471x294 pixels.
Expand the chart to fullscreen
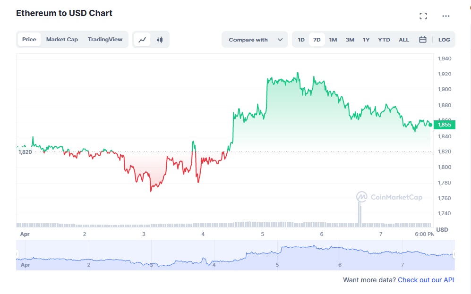tap(423, 16)
